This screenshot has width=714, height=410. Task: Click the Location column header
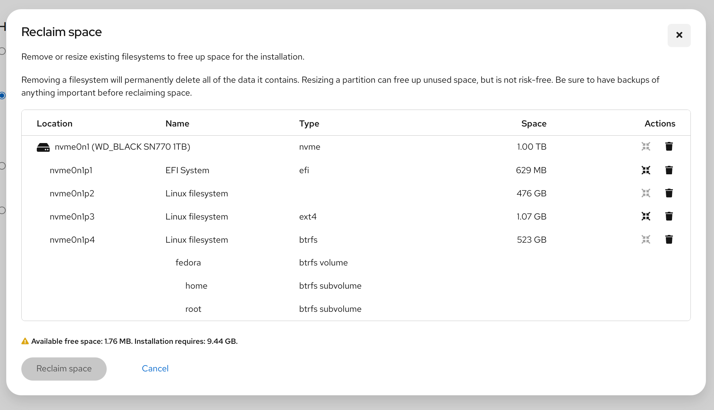pos(54,124)
